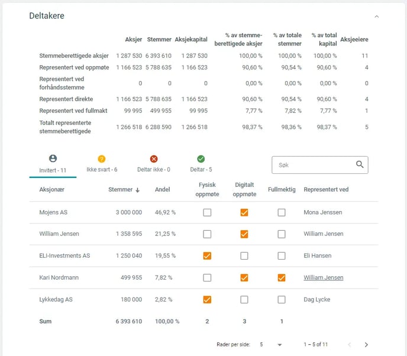Click the Stemmeberettigede aksjer row label
Screen dimensions: 407x356
coord(74,56)
